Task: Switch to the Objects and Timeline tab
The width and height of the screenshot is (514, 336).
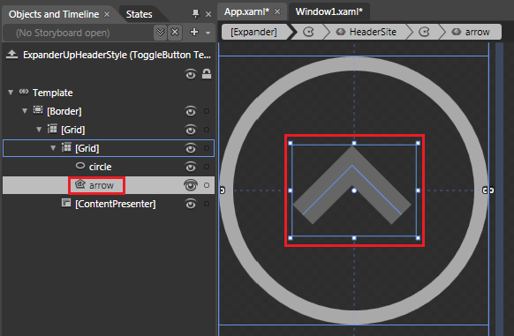Action: pyautogui.click(x=54, y=14)
